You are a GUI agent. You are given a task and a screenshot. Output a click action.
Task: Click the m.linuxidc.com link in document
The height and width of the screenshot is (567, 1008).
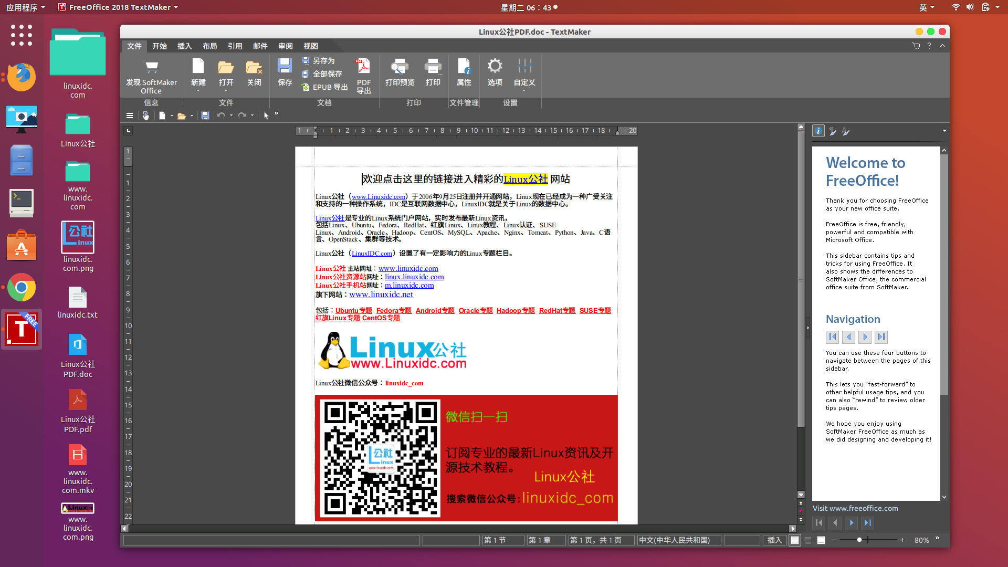(x=409, y=285)
